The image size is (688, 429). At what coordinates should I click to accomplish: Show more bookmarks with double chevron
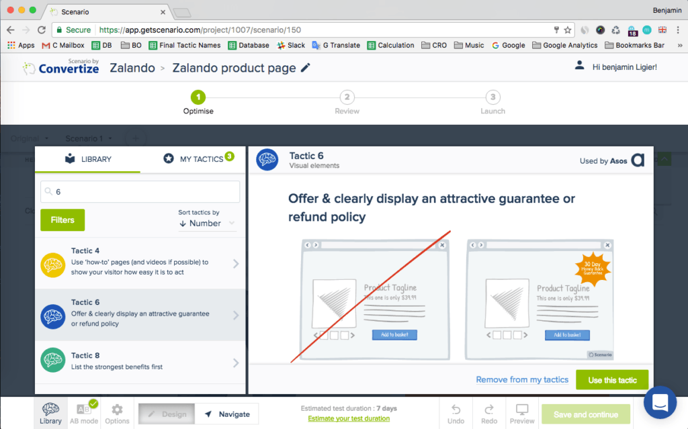point(680,45)
